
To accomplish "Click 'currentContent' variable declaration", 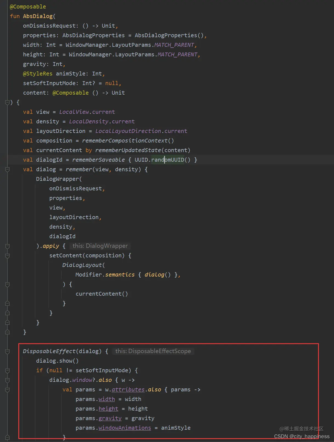I will tap(59, 150).
